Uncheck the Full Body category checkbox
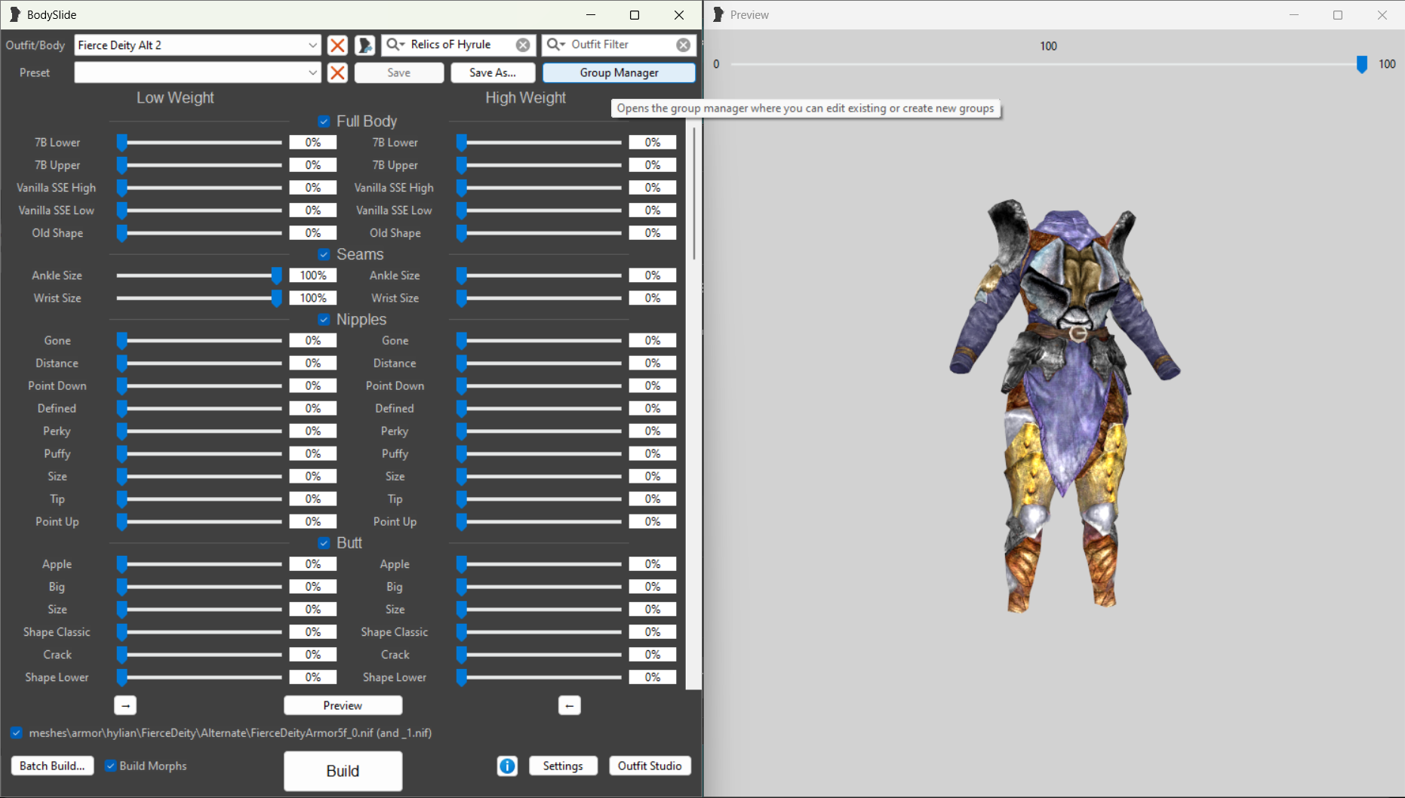 click(324, 121)
